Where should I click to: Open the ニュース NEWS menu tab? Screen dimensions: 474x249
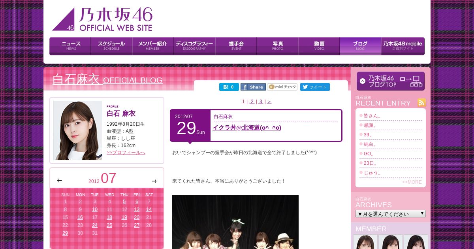click(x=70, y=46)
